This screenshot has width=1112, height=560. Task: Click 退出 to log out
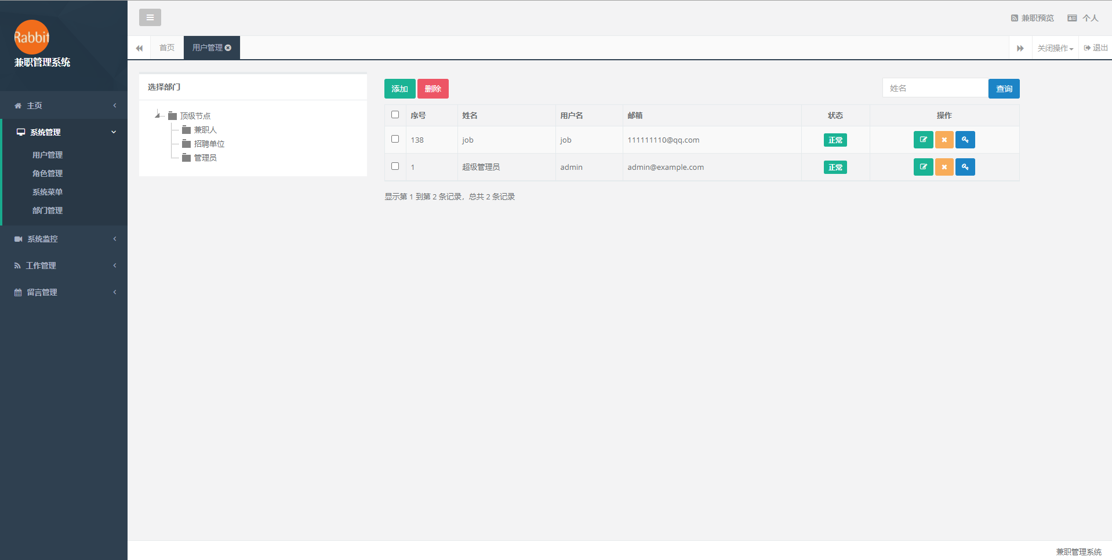click(1096, 48)
